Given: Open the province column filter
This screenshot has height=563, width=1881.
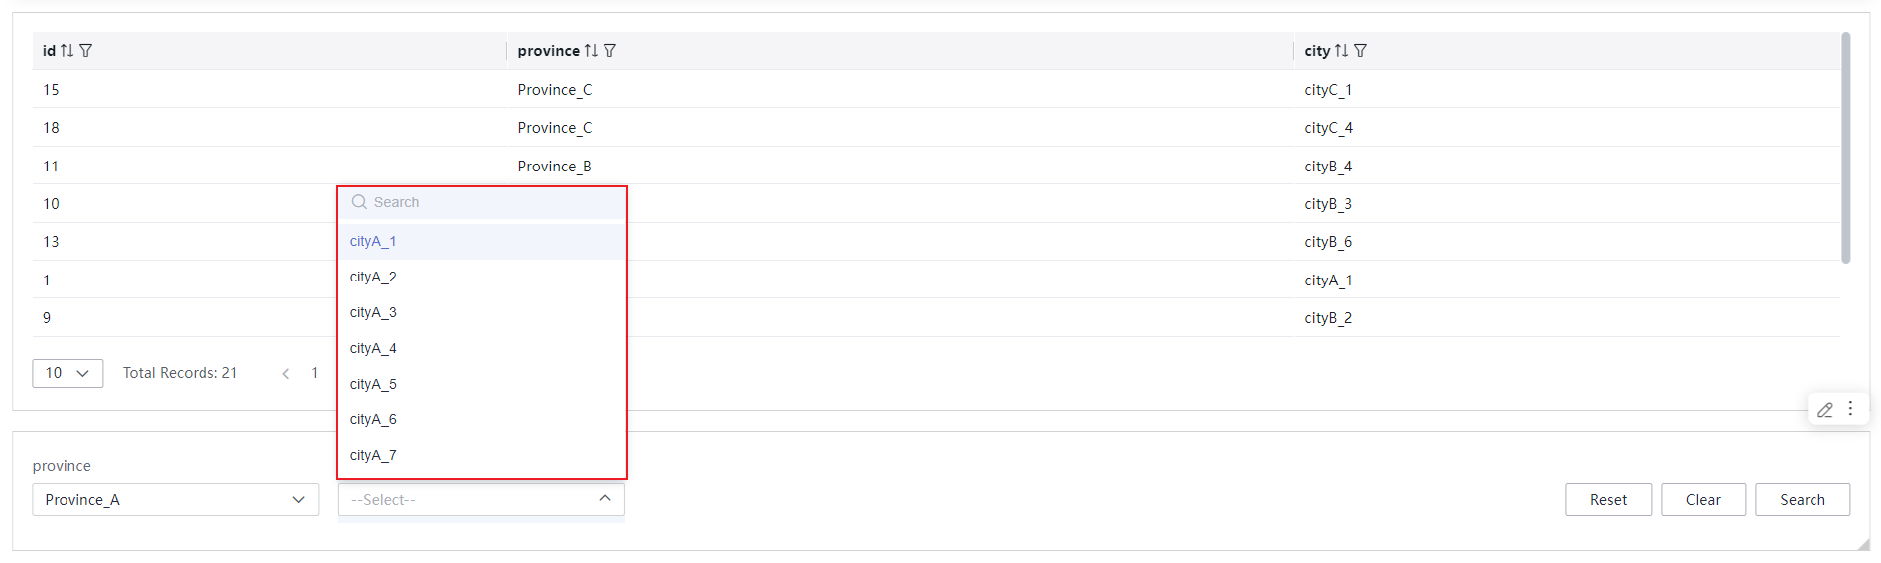Looking at the screenshot, I should tap(610, 51).
